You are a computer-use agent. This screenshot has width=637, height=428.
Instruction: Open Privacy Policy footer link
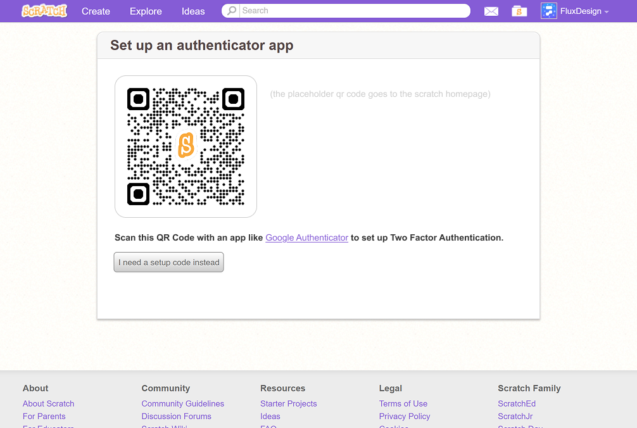point(405,416)
